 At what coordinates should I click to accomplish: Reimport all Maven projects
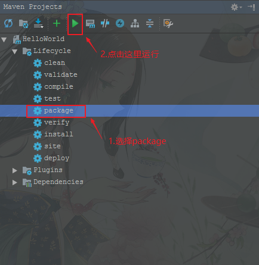(x=8, y=23)
